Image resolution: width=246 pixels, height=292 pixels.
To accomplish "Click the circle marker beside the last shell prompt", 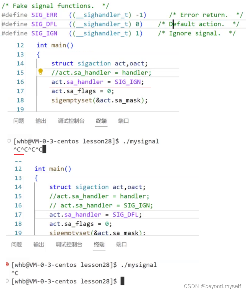I will pos(7,281).
